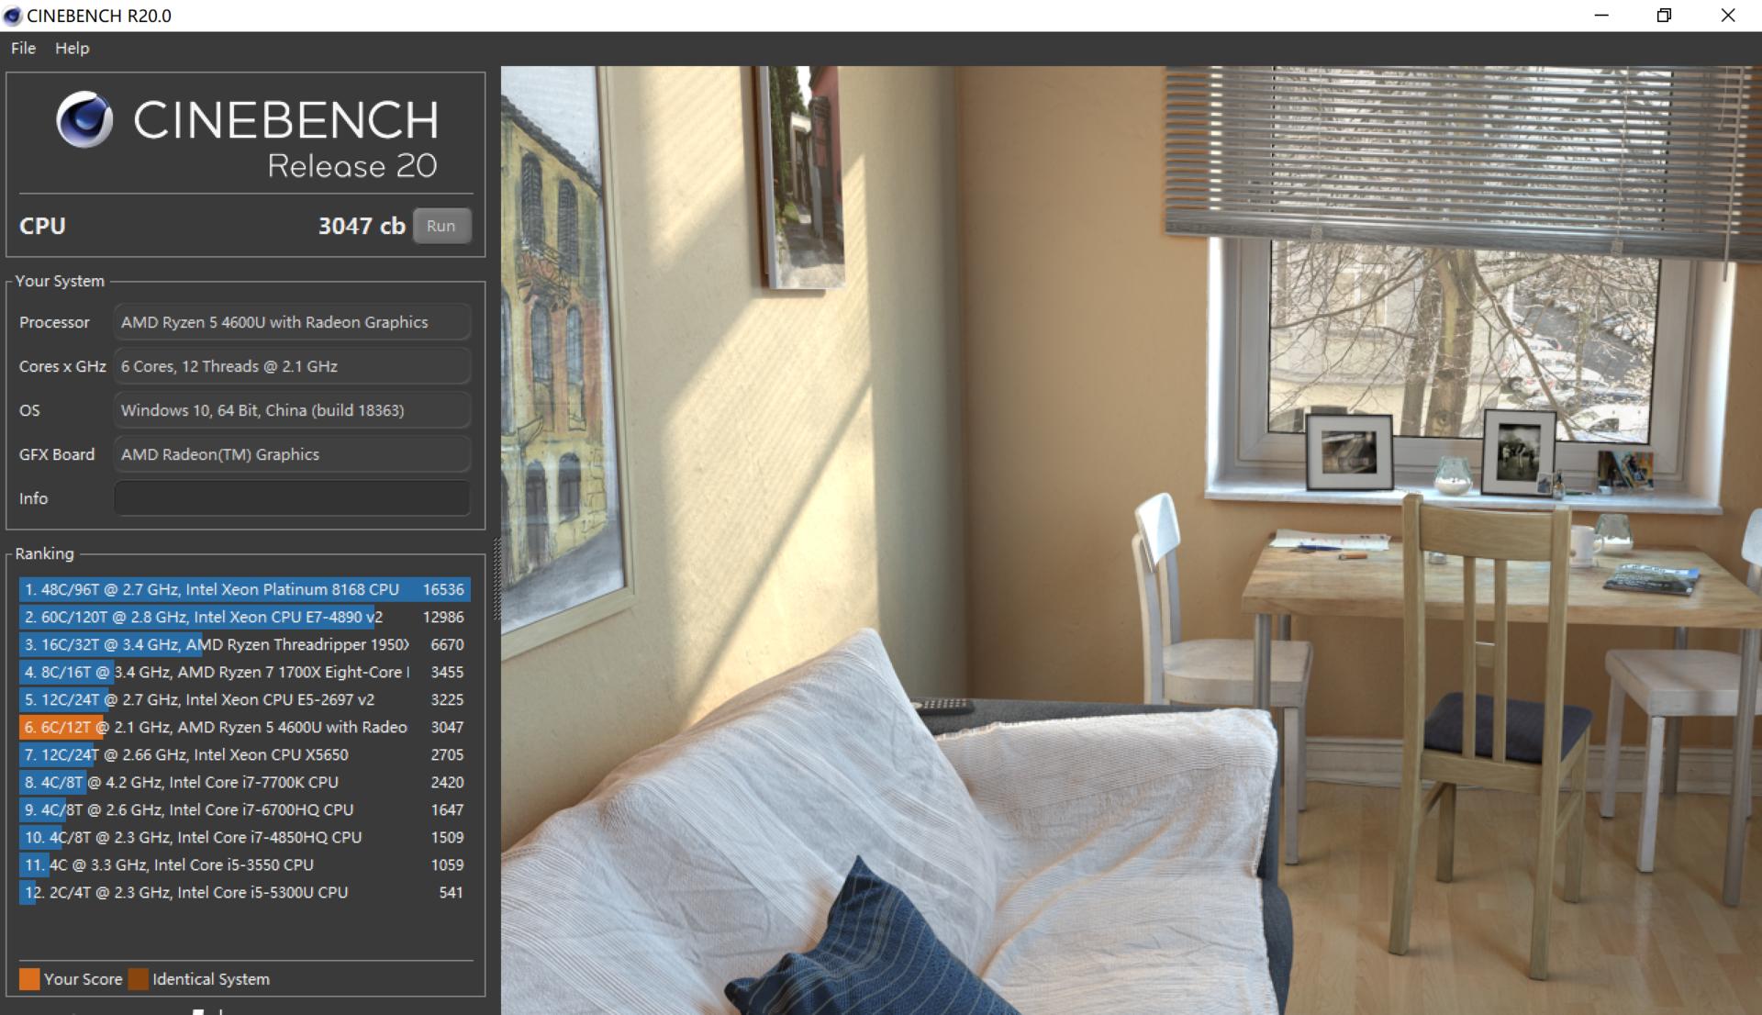
Task: Click the brown Identical System legend swatch
Action: (x=139, y=979)
